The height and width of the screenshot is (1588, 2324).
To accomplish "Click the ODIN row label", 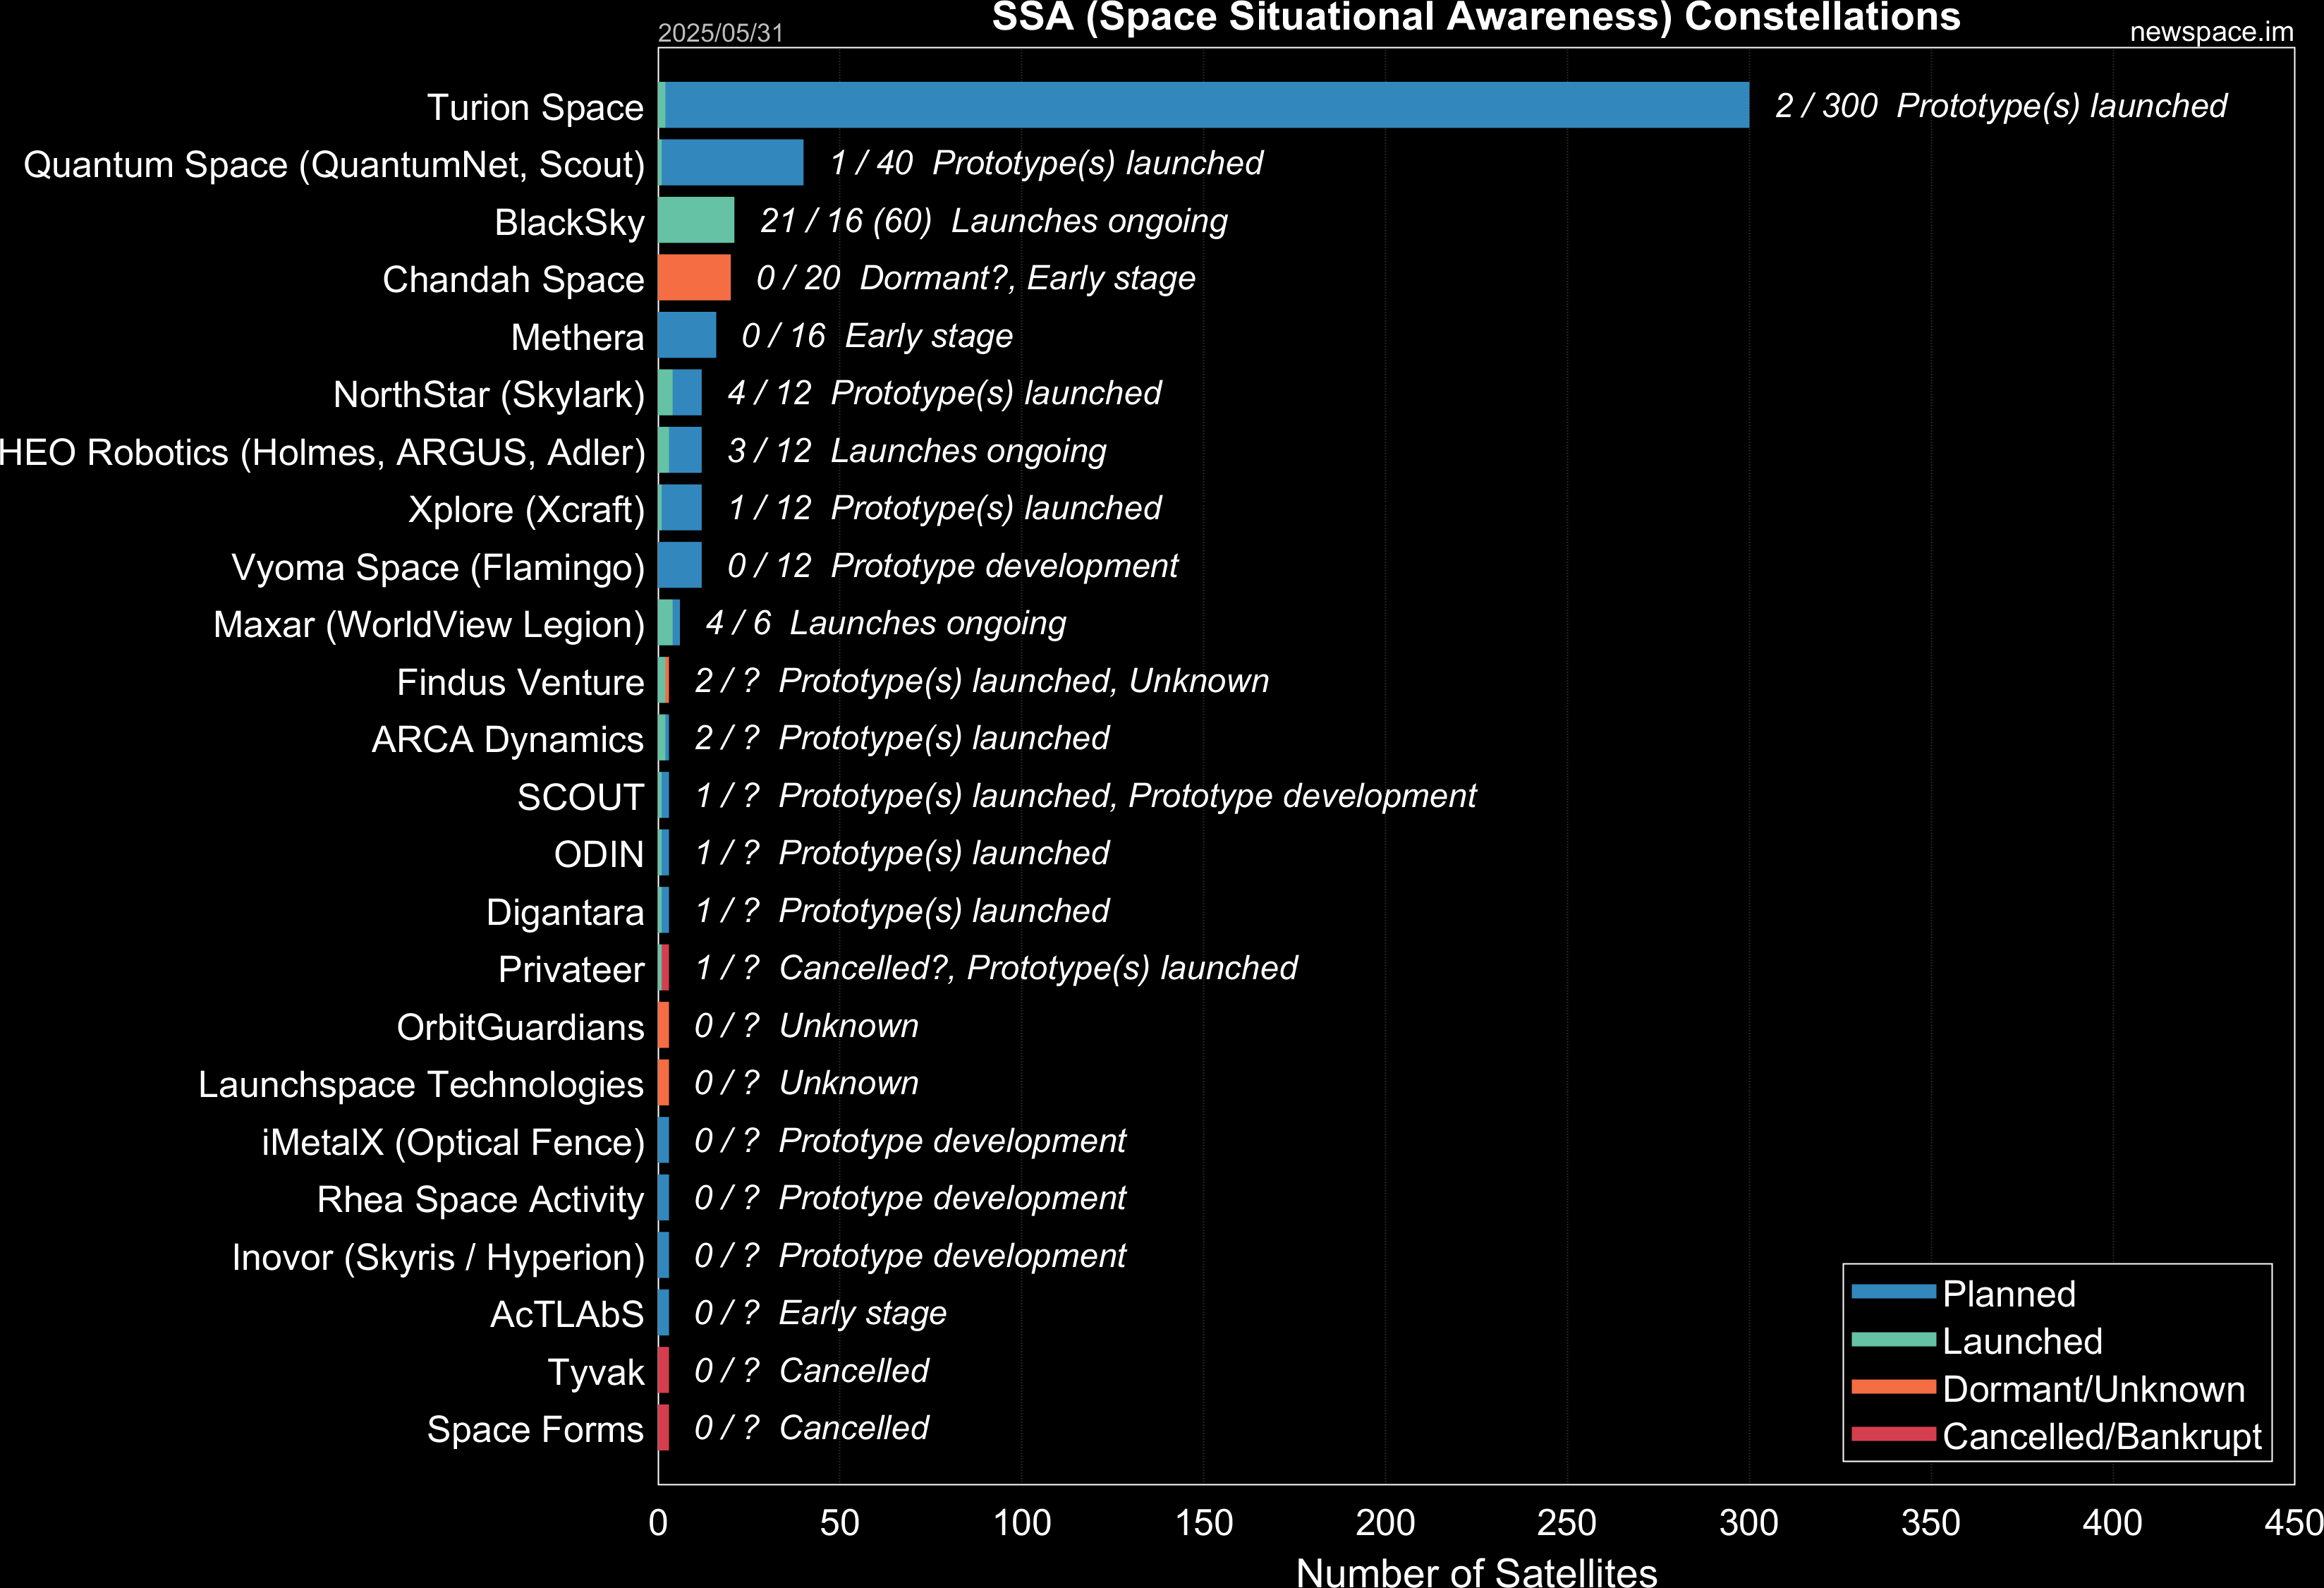I will pos(598,855).
